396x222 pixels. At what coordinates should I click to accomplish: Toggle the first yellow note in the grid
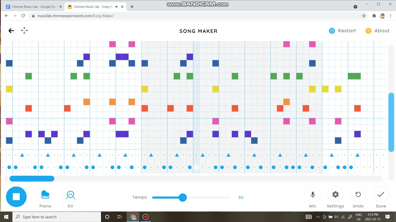9,89
